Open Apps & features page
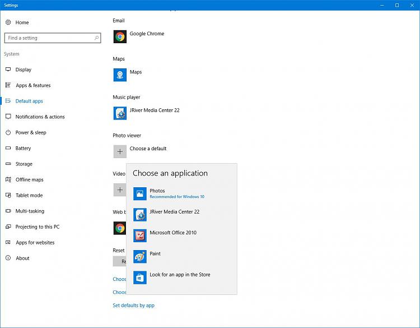This screenshot has height=328, width=420. [33, 85]
